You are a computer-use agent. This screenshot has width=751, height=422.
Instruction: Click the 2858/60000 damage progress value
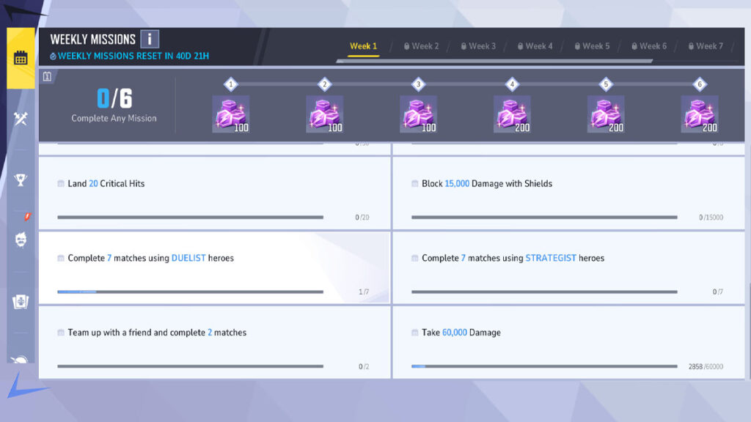coord(706,366)
